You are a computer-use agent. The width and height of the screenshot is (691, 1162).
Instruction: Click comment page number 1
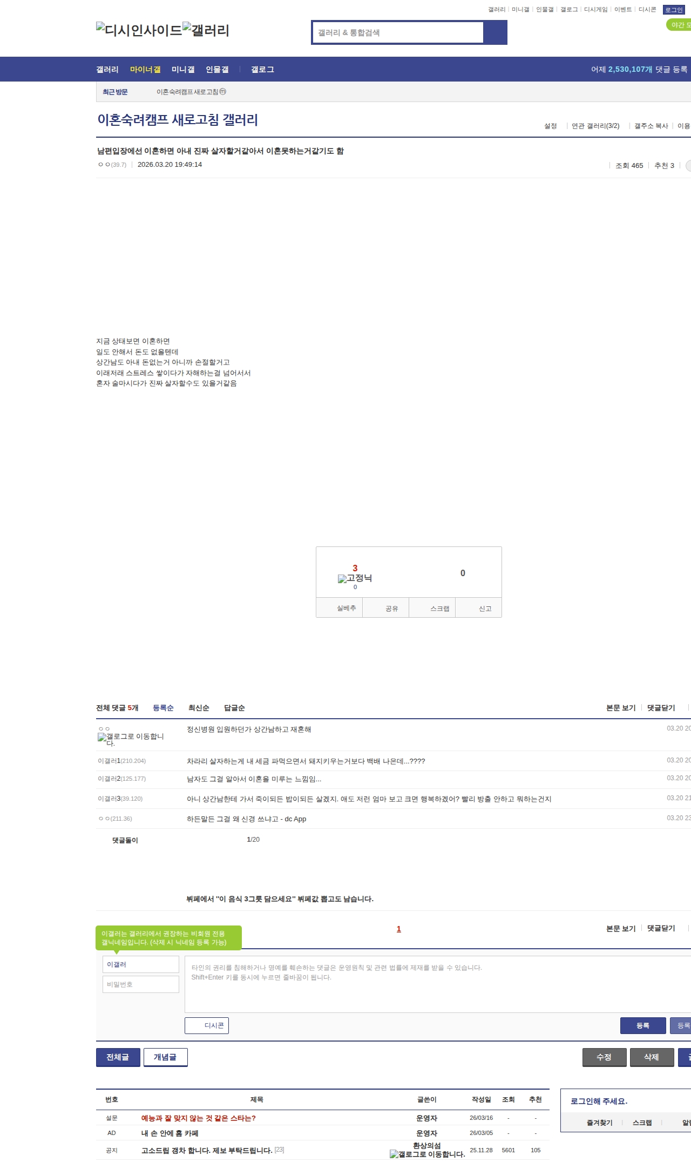pos(399,929)
